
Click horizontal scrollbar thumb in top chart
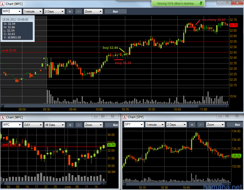point(212,106)
